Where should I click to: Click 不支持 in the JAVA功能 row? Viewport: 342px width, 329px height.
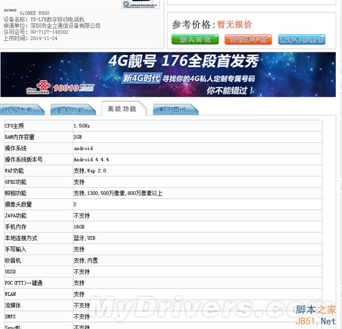82,216
